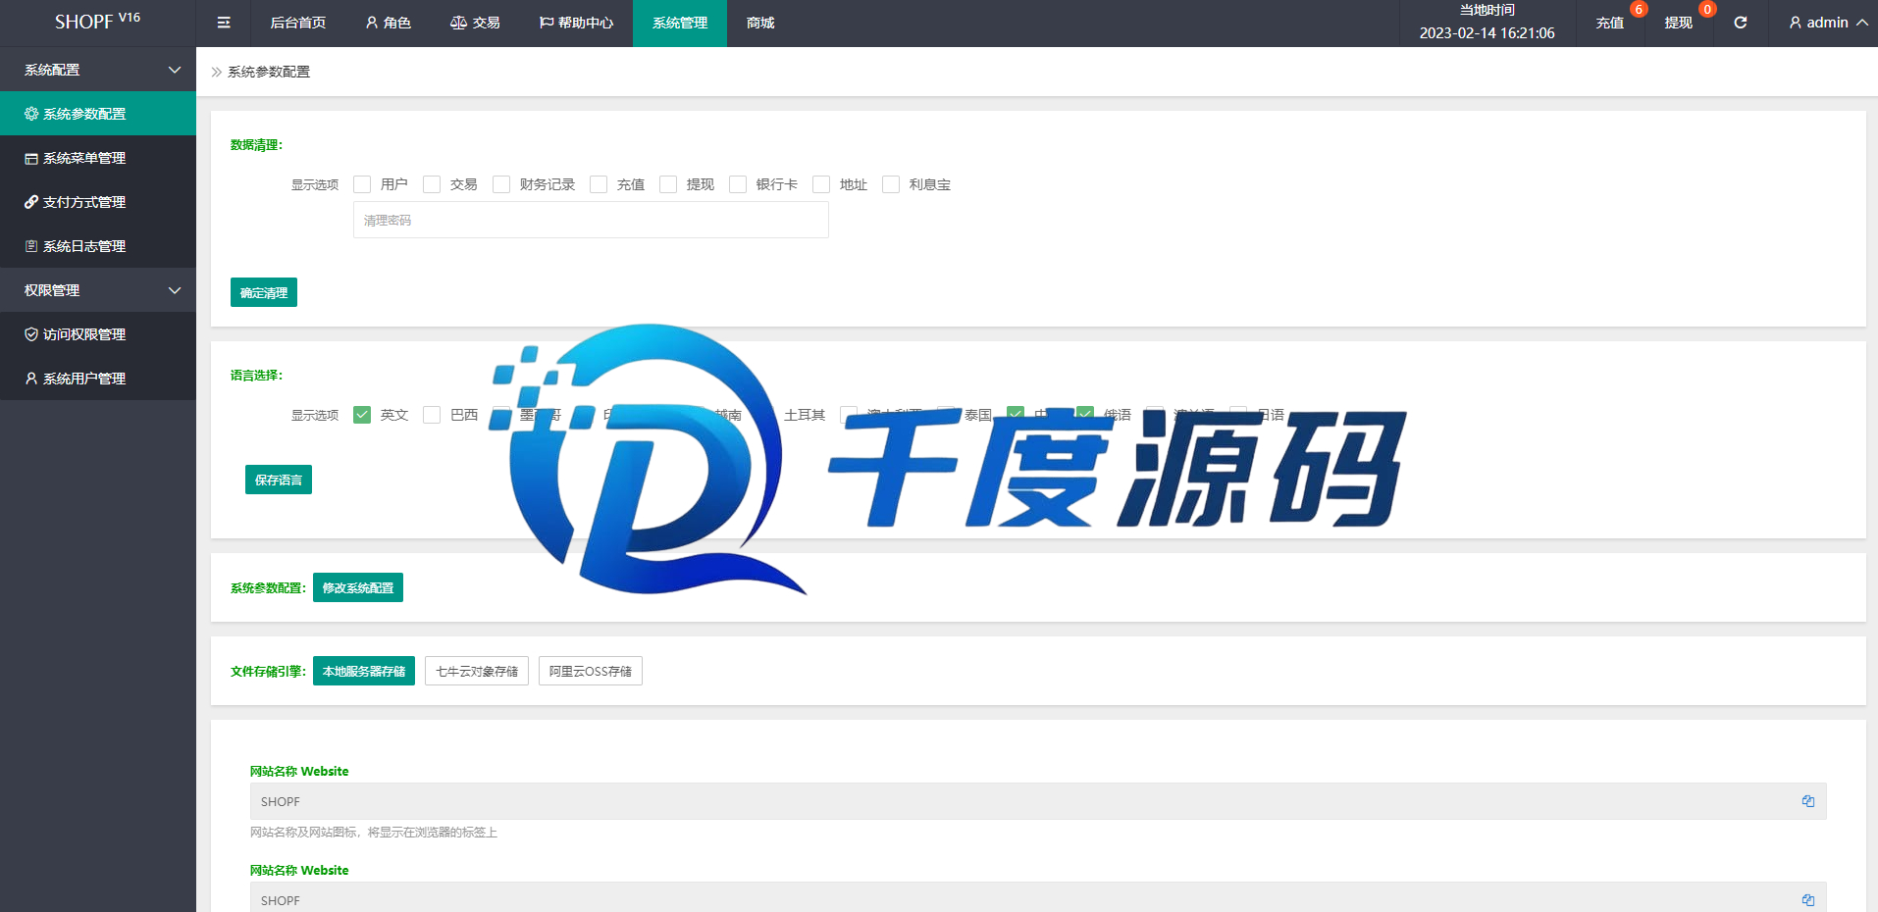
Task: Open 系统日志管理 sidebar item
Action: (98, 246)
